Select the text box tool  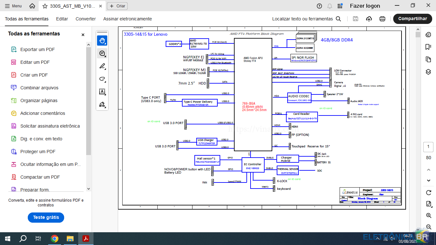click(x=102, y=92)
